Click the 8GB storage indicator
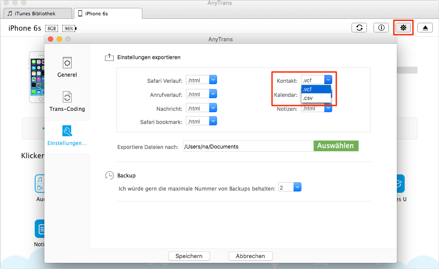This screenshot has width=439, height=269. 51,28
